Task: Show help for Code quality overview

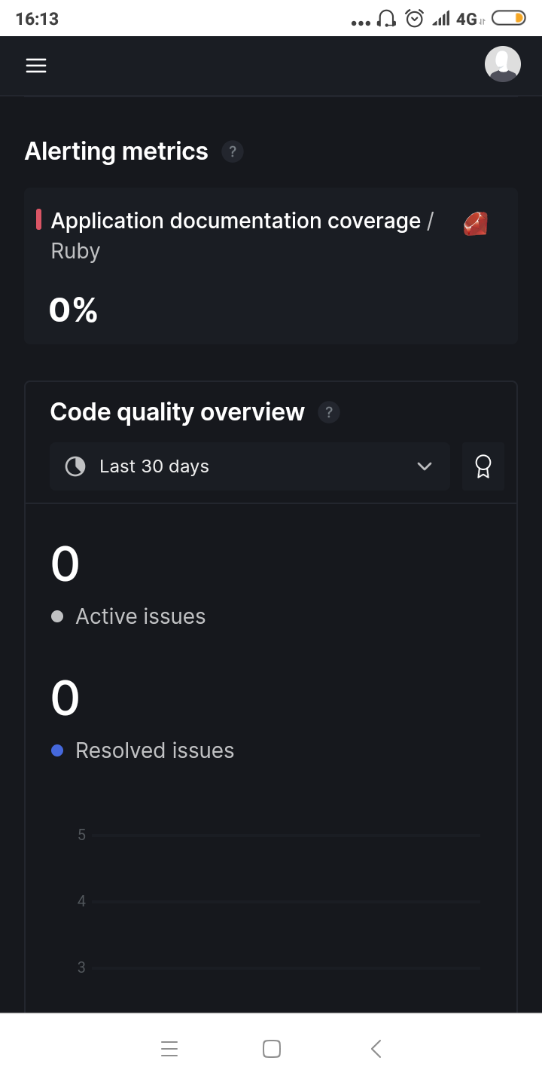Action: pyautogui.click(x=329, y=412)
